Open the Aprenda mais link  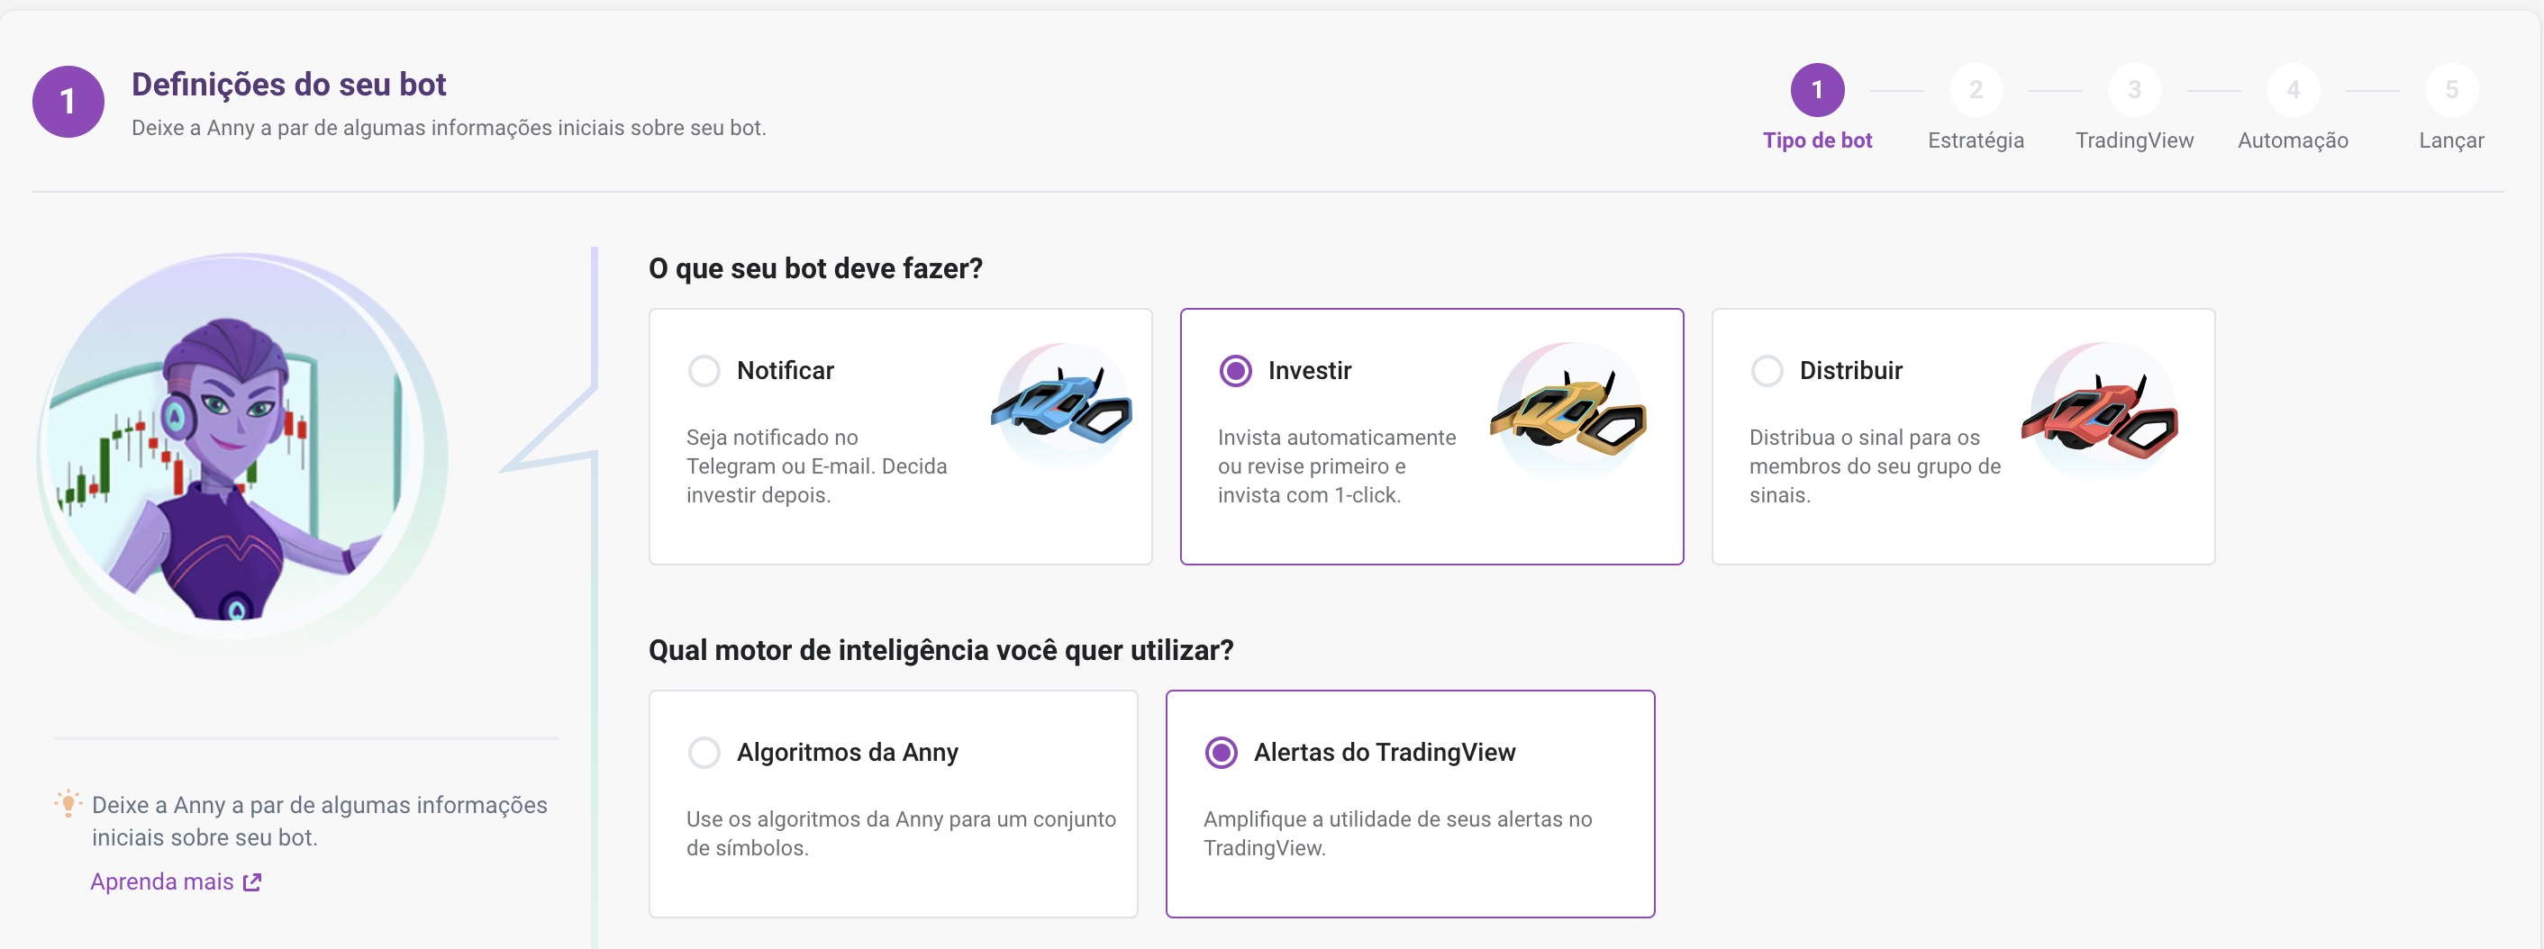(x=162, y=881)
